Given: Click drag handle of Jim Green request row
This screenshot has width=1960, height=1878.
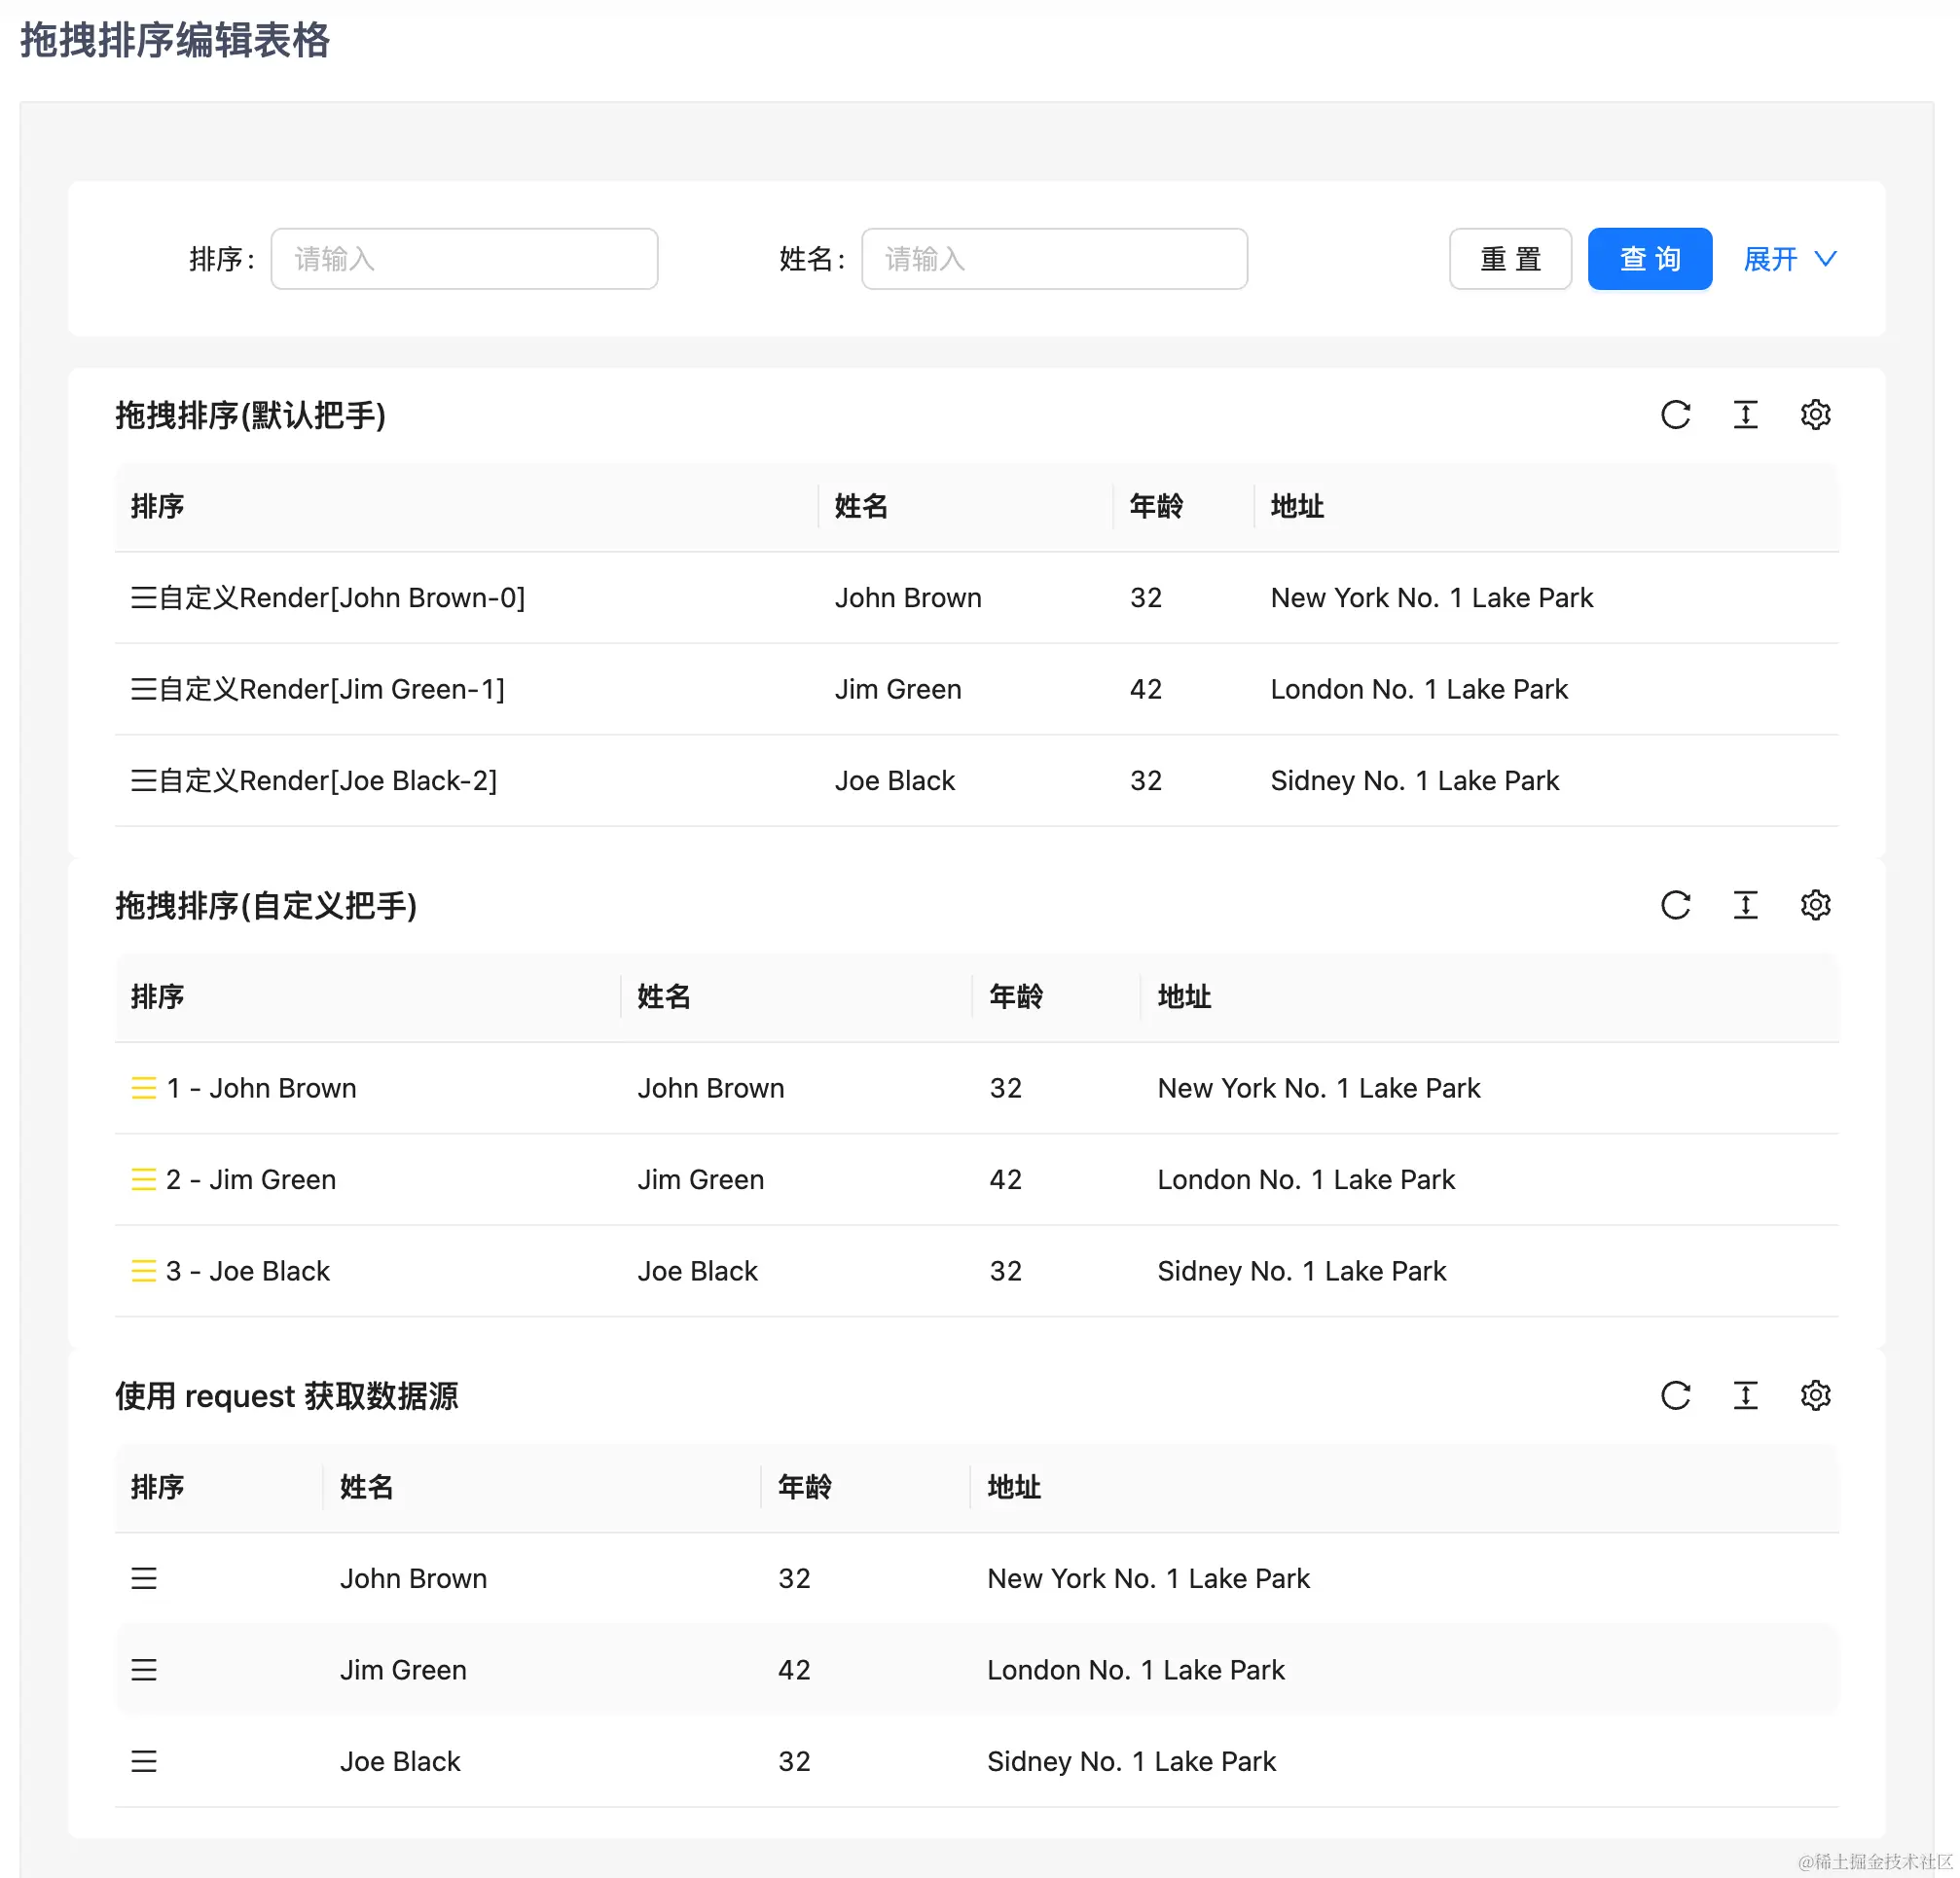Looking at the screenshot, I should pyautogui.click(x=143, y=1669).
